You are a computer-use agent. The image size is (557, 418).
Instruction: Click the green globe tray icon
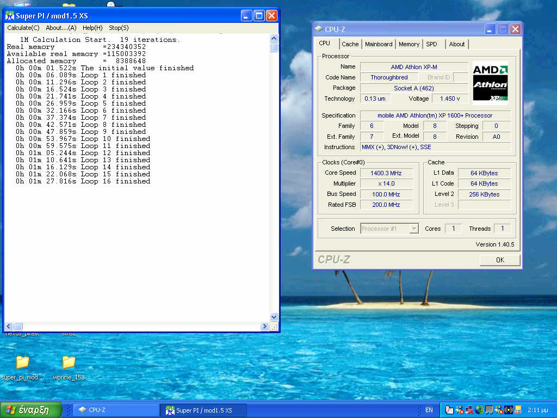[479, 410]
